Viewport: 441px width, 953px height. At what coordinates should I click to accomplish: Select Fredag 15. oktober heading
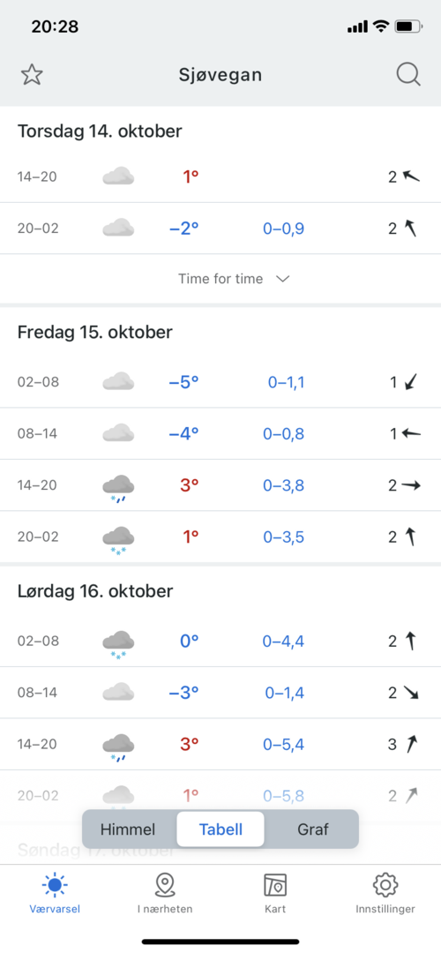[x=94, y=332]
